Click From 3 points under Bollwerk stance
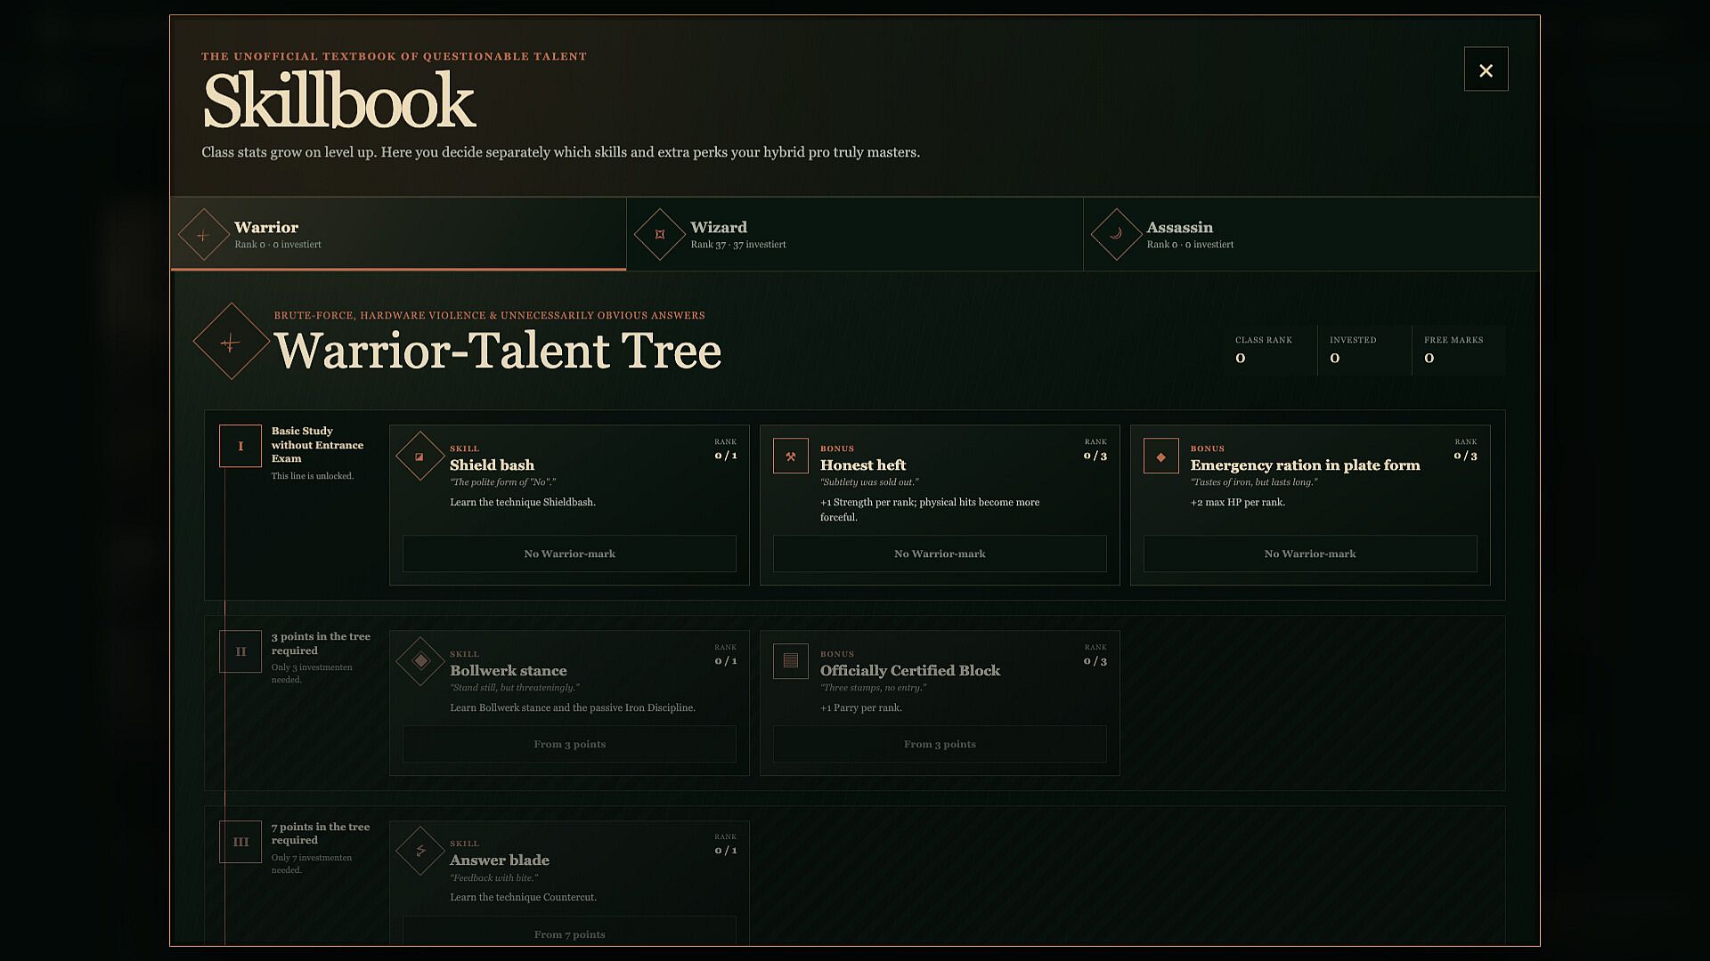Image resolution: width=1710 pixels, height=961 pixels. [x=569, y=744]
